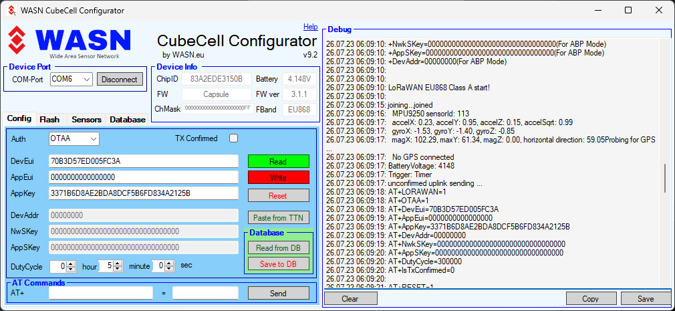Click log line 'AT+OTAA=1'

[408, 200]
